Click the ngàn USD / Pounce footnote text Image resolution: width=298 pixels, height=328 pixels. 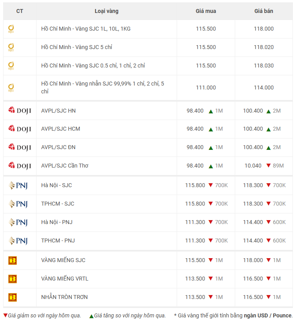[x=268, y=315]
